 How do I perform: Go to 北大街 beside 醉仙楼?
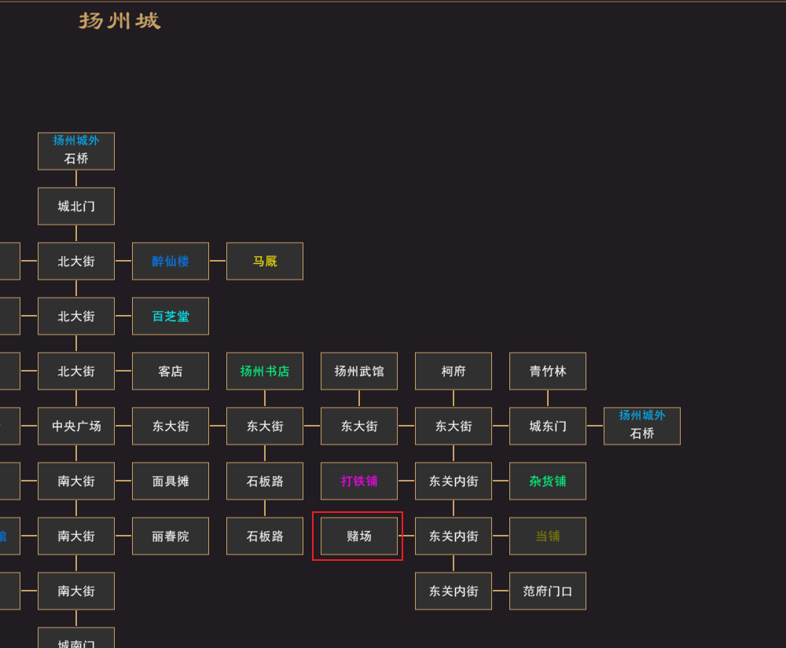click(x=76, y=262)
